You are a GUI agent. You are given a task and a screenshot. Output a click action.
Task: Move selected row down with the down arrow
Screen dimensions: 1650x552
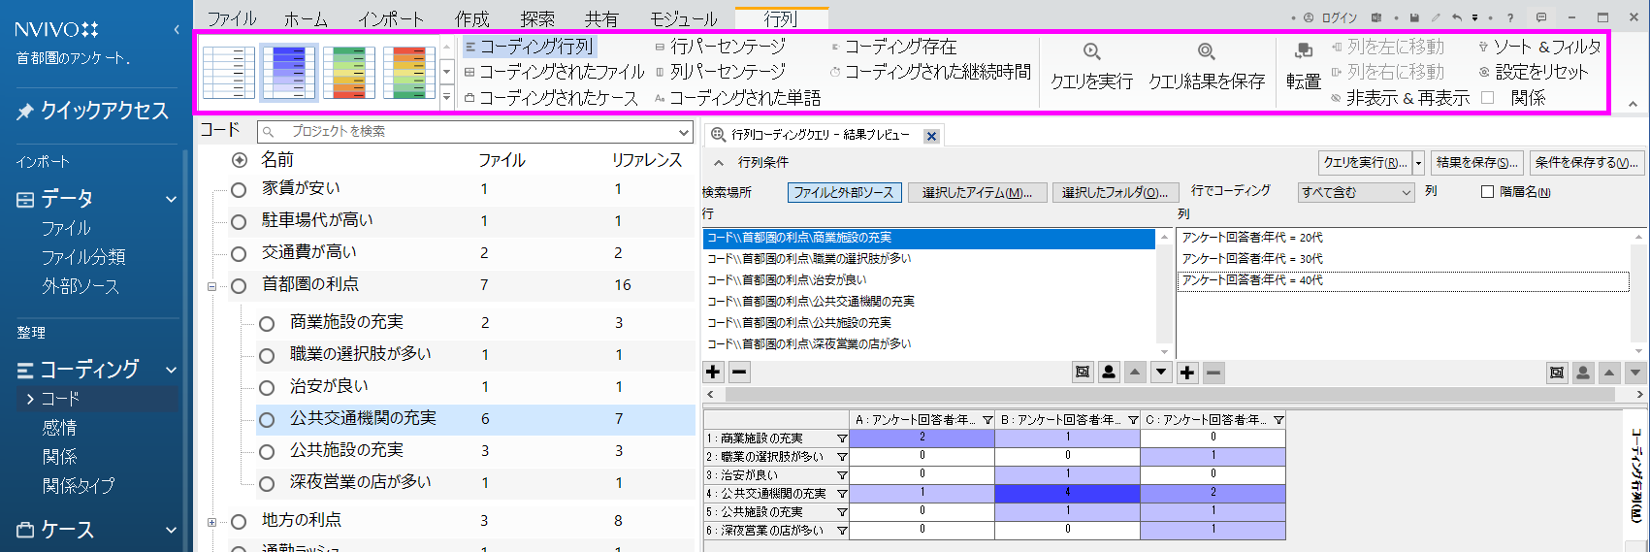coord(1161,372)
